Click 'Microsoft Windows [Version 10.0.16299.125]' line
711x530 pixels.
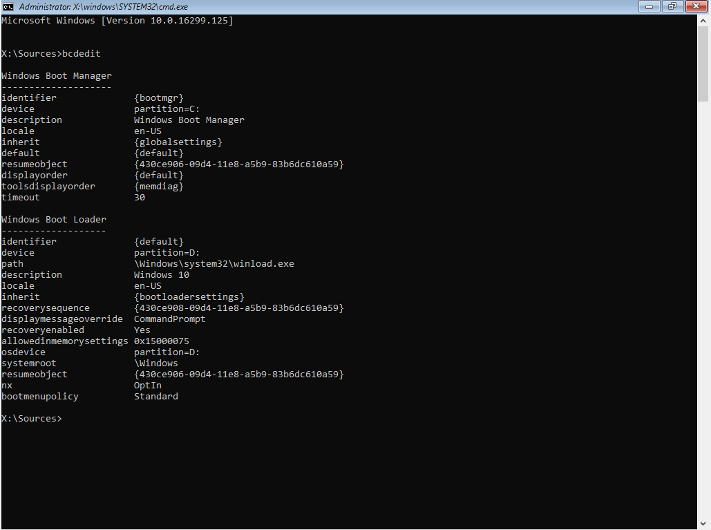pos(117,21)
